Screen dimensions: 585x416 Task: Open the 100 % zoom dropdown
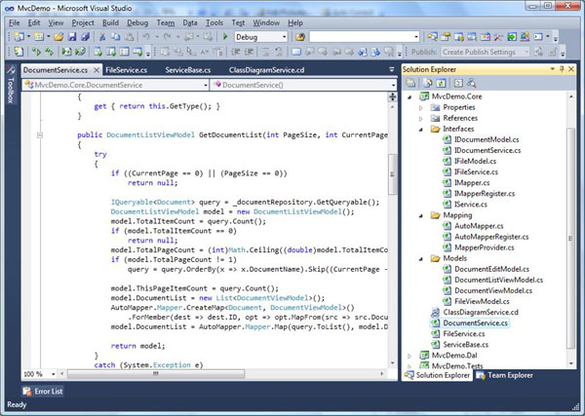pyautogui.click(x=53, y=374)
